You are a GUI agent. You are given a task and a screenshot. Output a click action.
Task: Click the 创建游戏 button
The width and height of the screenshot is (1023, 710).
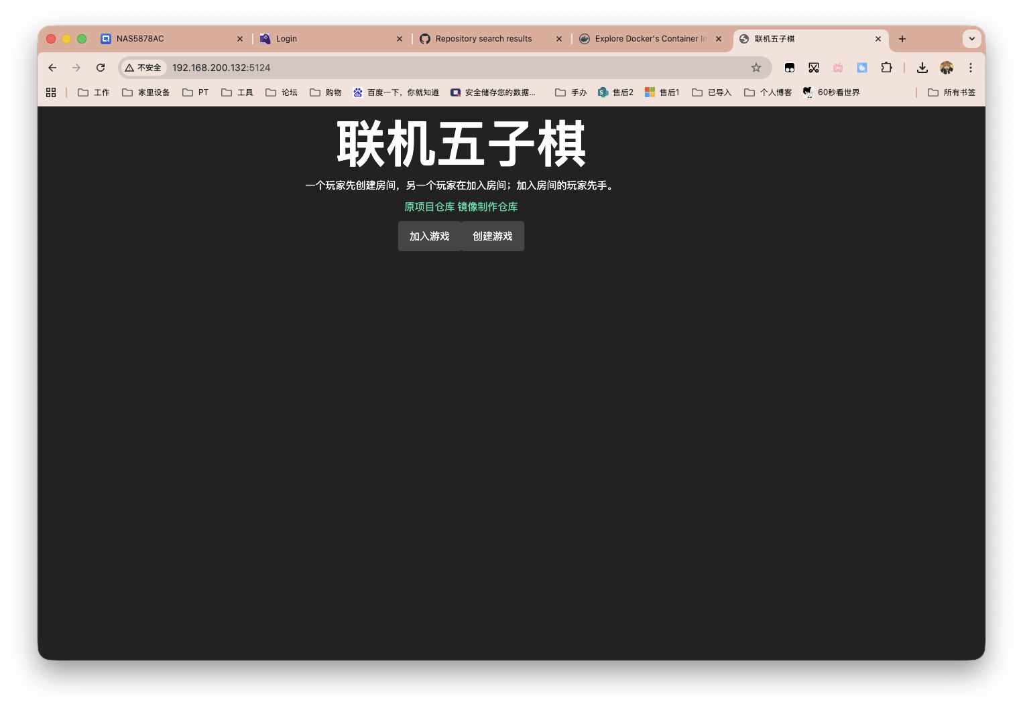pos(492,236)
